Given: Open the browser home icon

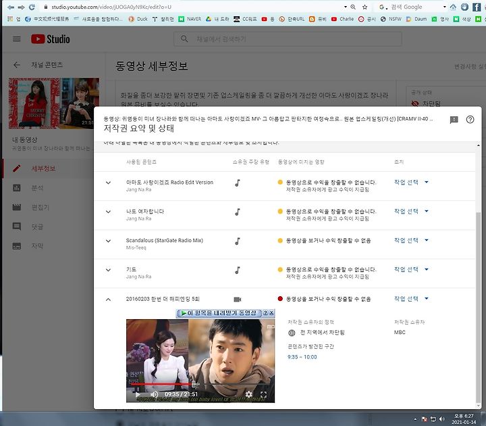Looking at the screenshot, I should 453,7.
